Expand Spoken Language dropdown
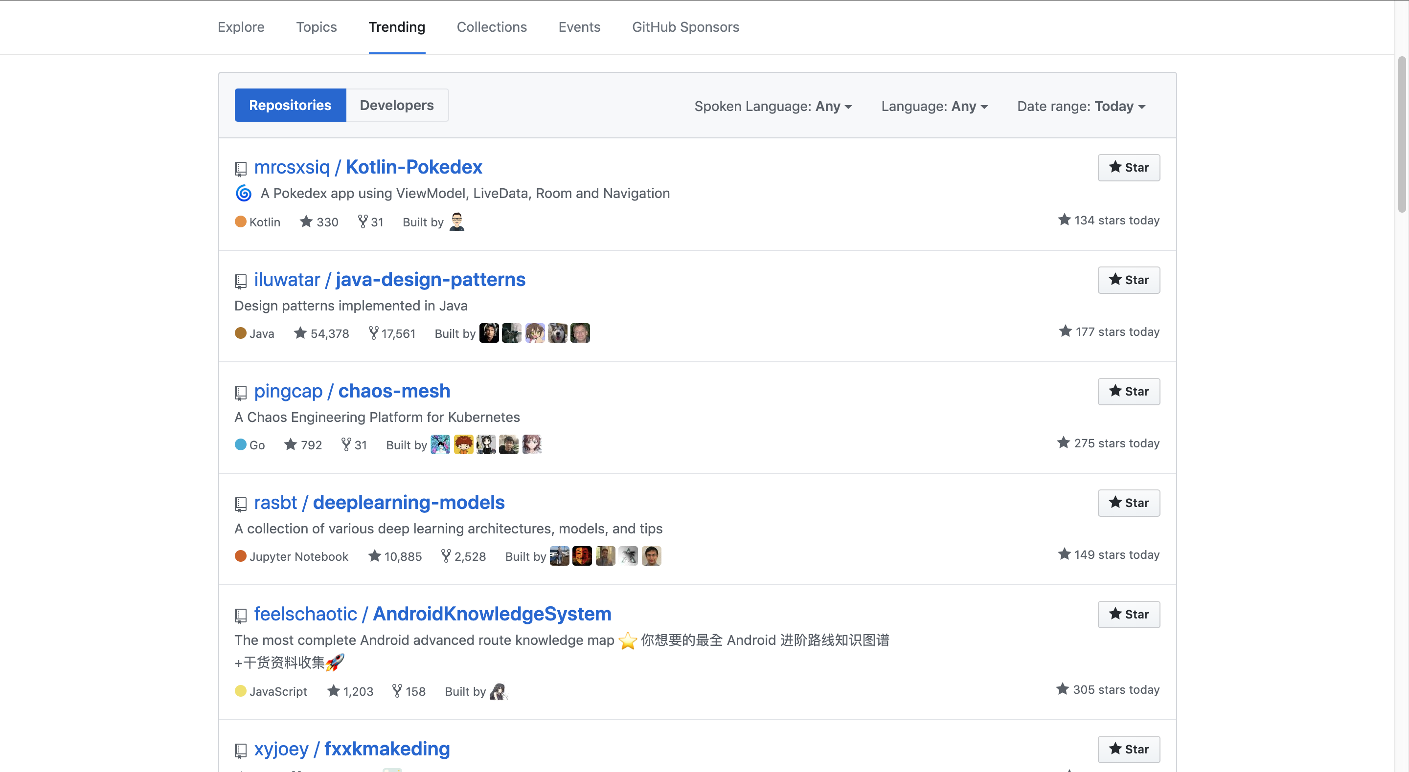Screen dimensions: 1409x772 773,106
